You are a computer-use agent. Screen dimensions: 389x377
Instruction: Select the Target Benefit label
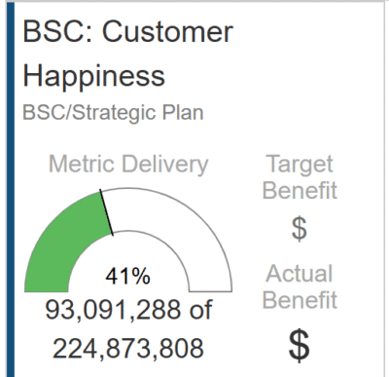[x=300, y=177]
